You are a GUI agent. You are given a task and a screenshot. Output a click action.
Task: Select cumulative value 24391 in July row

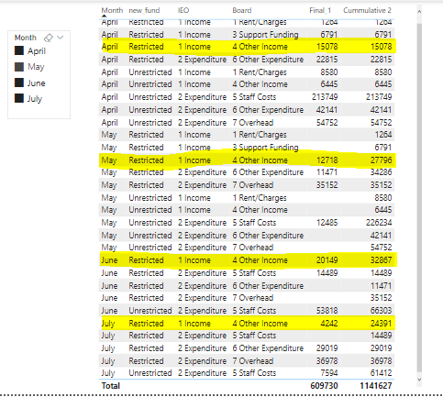point(381,324)
